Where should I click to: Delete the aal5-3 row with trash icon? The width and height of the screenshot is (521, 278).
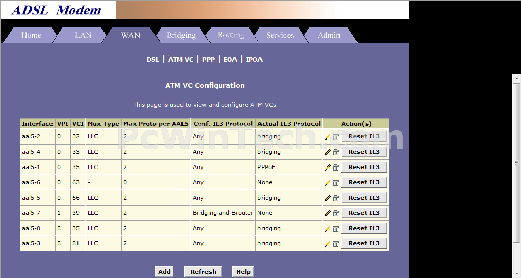point(336,244)
